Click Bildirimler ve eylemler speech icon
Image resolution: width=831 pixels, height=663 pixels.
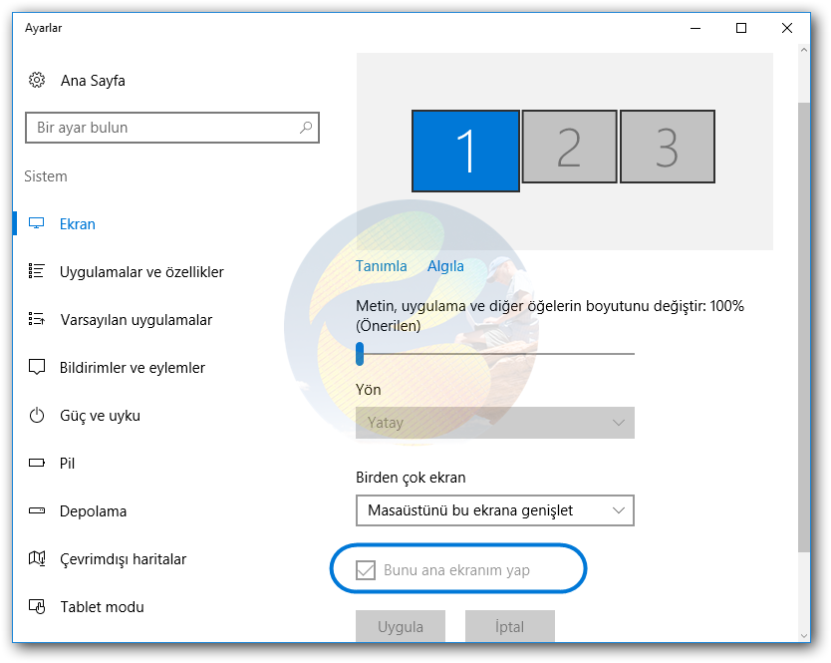tap(37, 367)
